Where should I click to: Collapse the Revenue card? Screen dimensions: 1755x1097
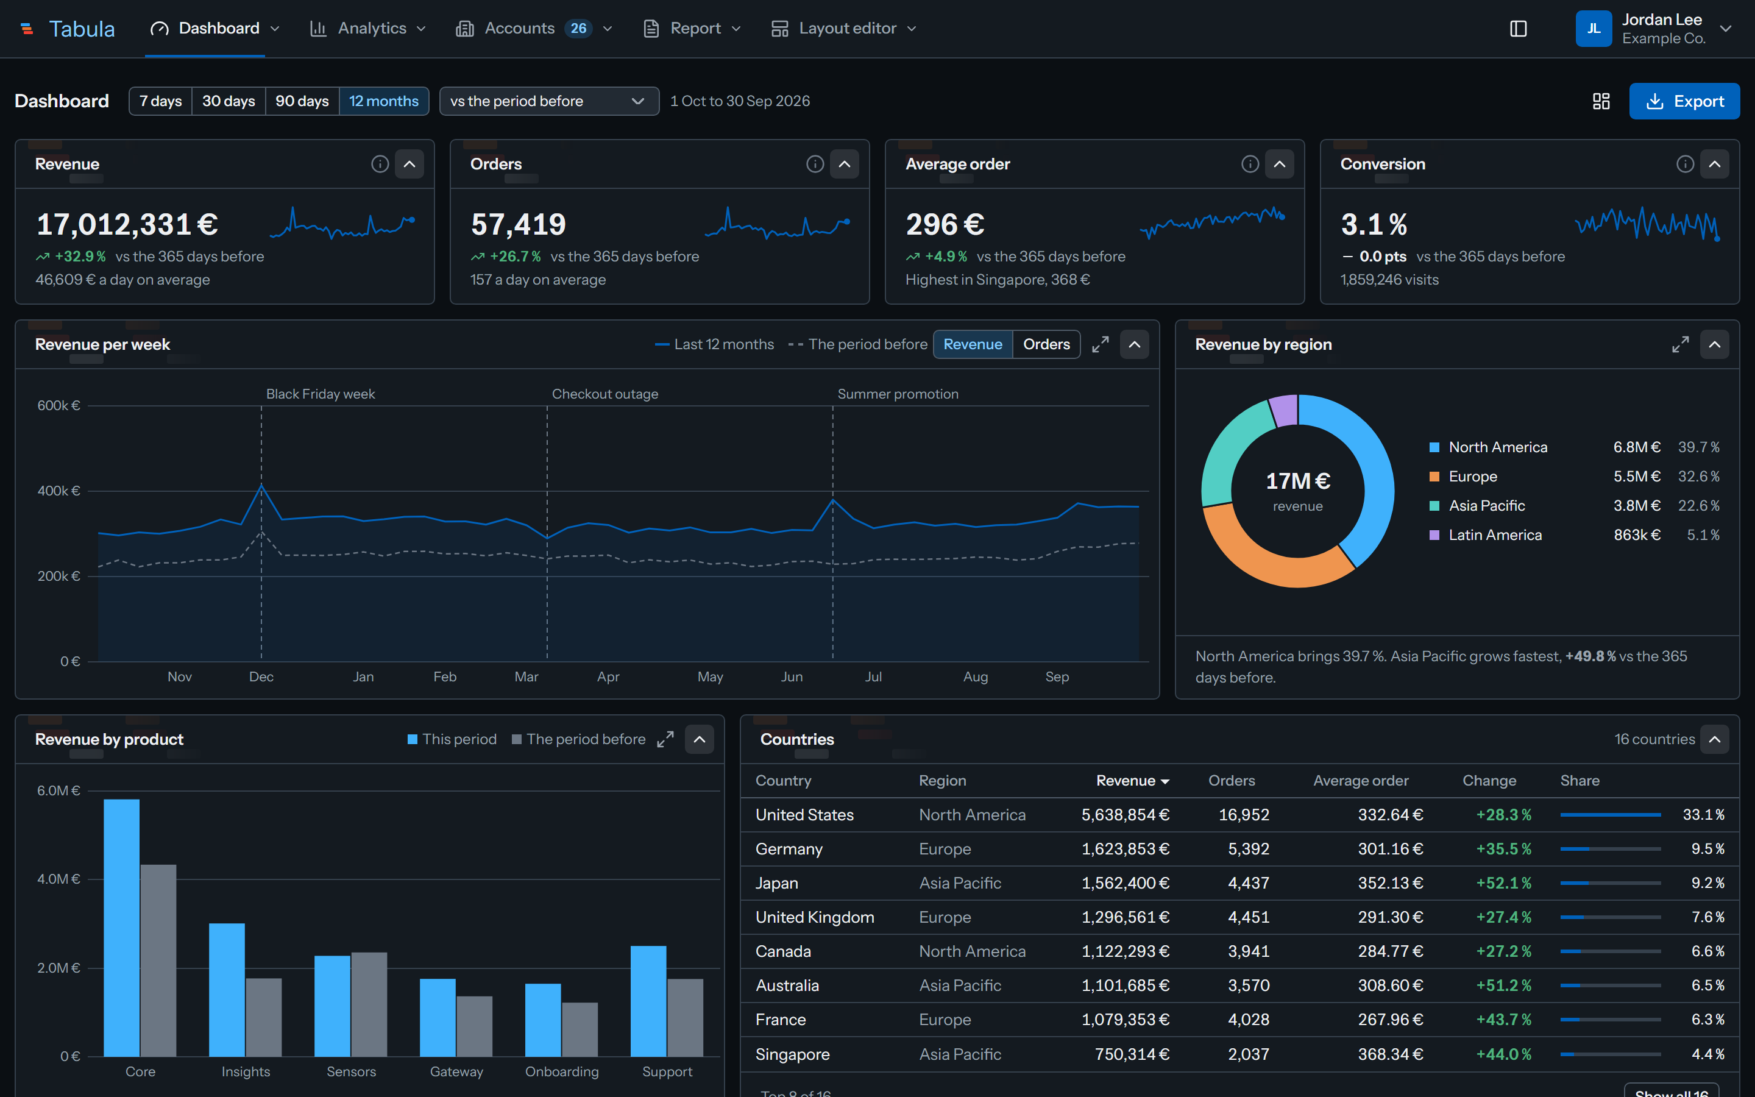tap(409, 164)
